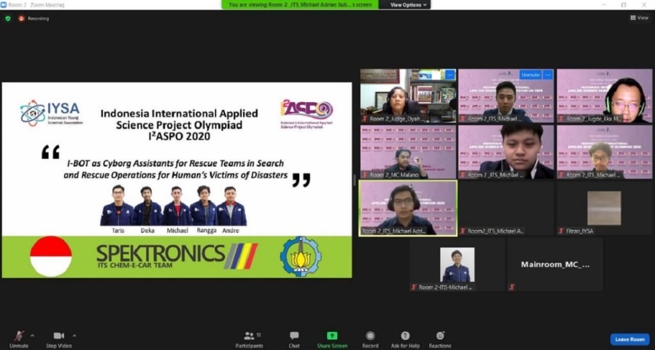Start recording with Record icon
Viewport: 655px width, 350px height.
click(370, 336)
